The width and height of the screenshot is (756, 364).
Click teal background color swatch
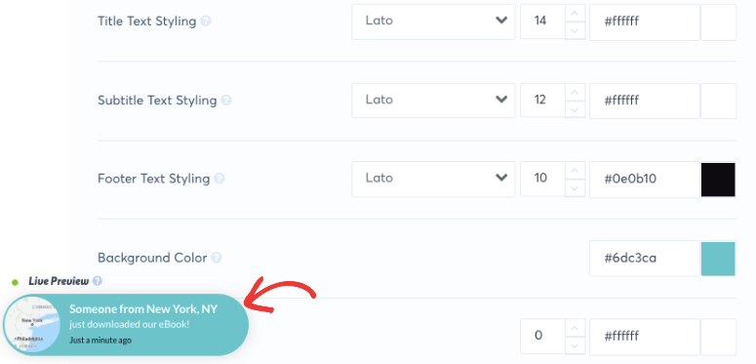tap(718, 259)
